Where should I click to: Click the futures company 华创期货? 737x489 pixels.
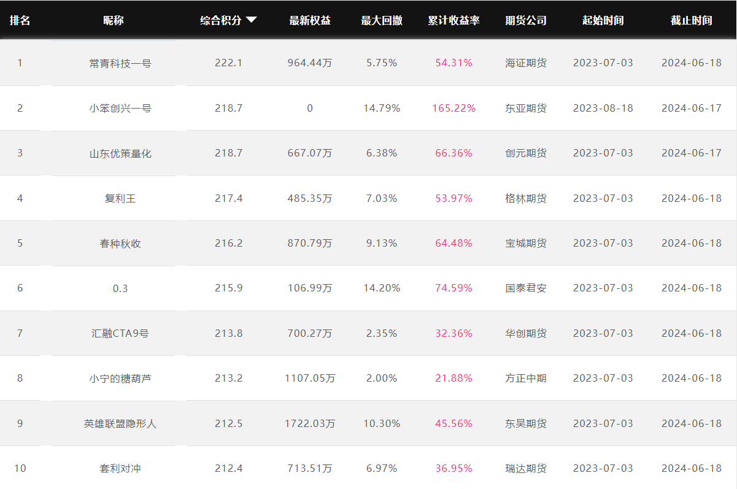coord(526,334)
